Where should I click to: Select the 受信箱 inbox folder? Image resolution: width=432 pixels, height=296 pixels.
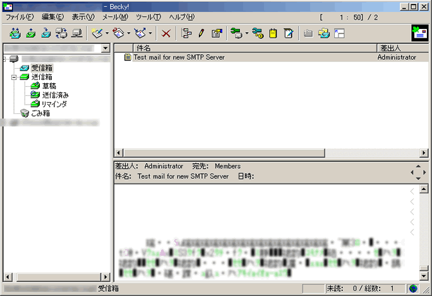tap(42, 68)
